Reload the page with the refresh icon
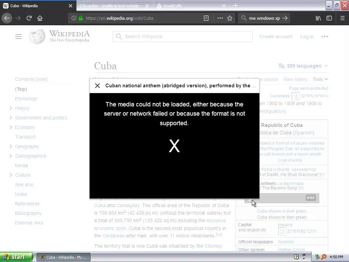This screenshot has height=262, width=349. tap(29, 18)
